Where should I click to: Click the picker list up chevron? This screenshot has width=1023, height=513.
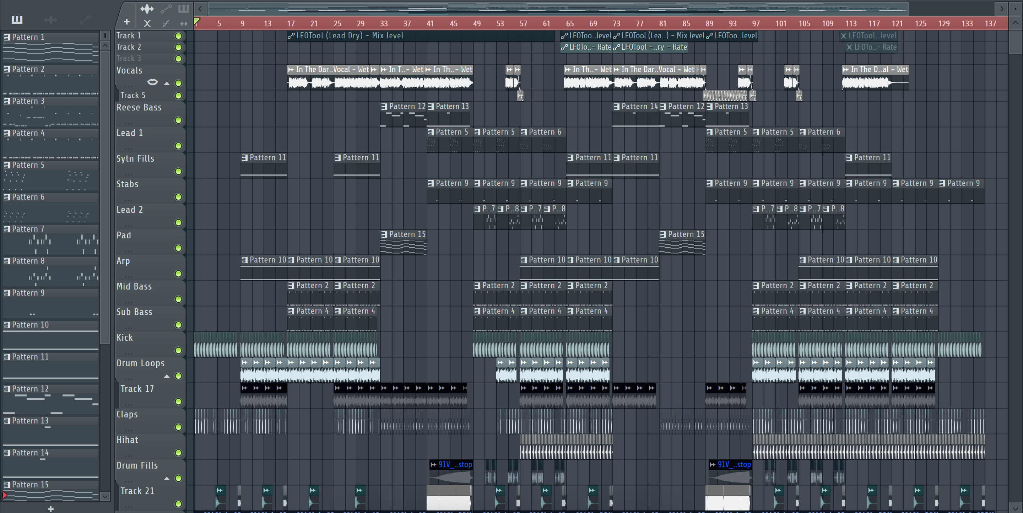(x=105, y=46)
